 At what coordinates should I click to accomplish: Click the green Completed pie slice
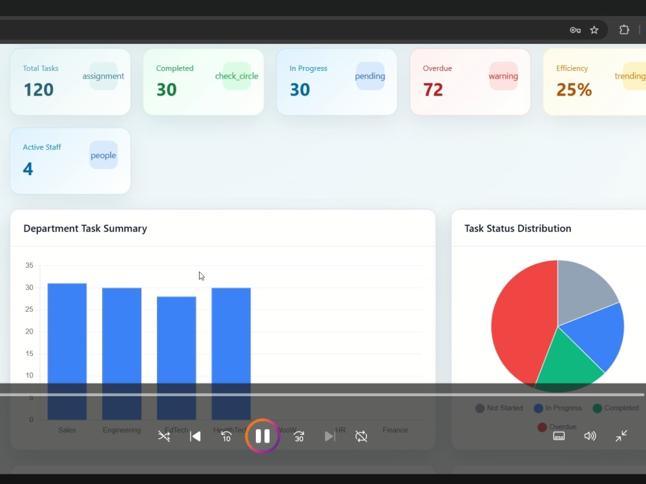(567, 364)
